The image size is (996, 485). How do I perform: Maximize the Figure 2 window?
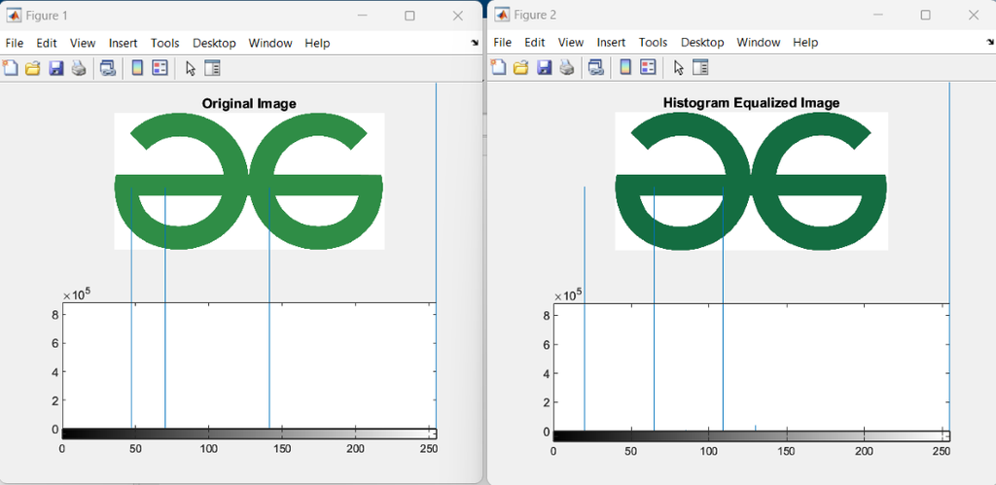tap(926, 16)
